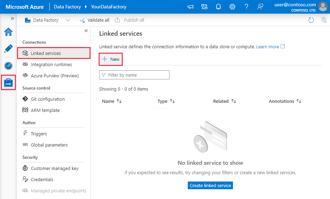
Task: Open Global parameters
Action: (49, 145)
